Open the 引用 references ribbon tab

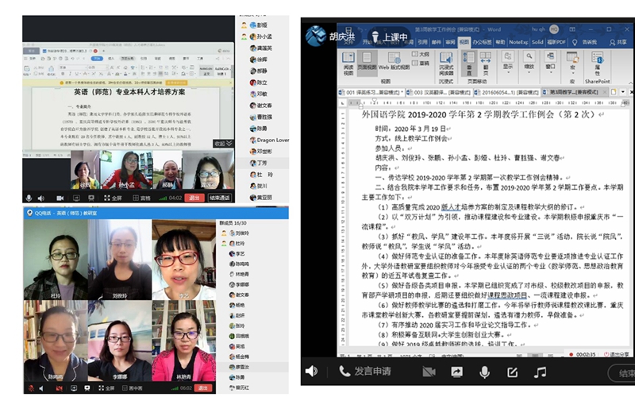coord(424,41)
